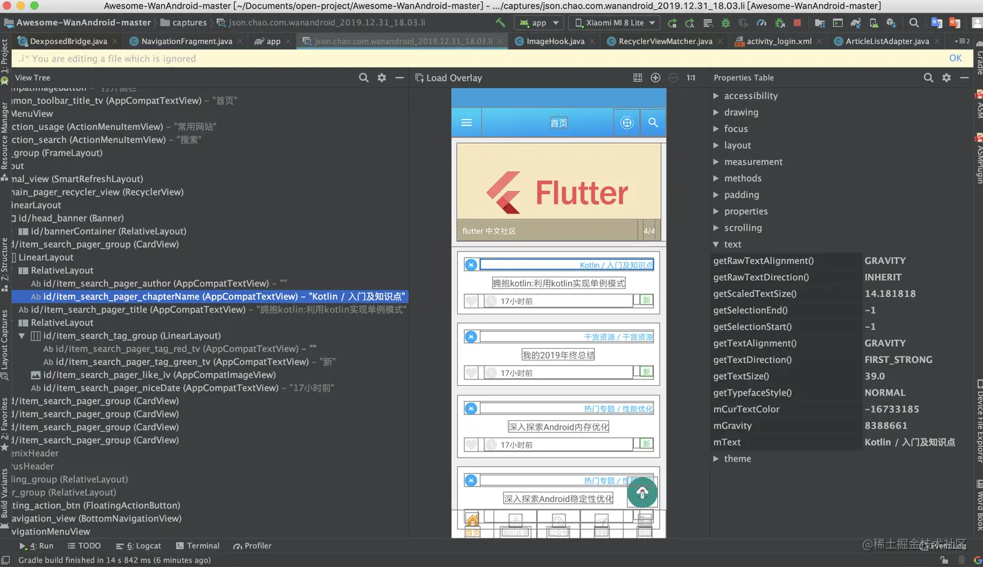Switch to the ImageHook.java tab

(x=555, y=42)
